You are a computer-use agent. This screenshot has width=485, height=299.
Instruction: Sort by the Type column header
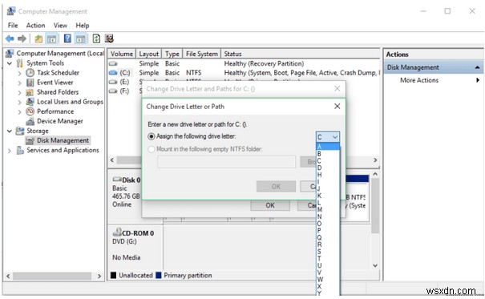(172, 54)
